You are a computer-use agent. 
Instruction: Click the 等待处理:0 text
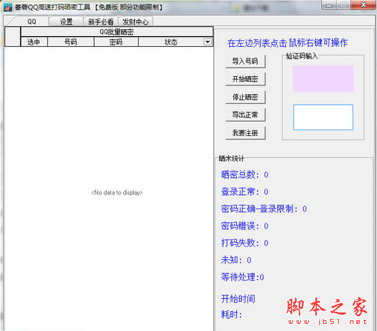click(243, 277)
